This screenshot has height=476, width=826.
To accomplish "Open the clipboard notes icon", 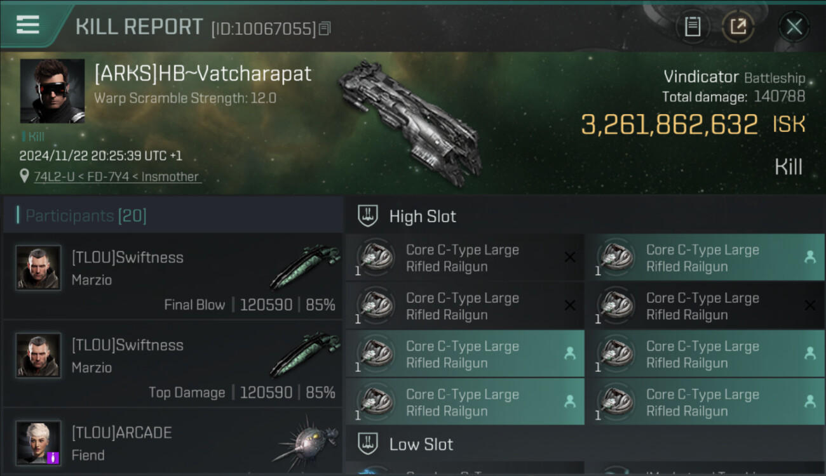I will (x=693, y=27).
